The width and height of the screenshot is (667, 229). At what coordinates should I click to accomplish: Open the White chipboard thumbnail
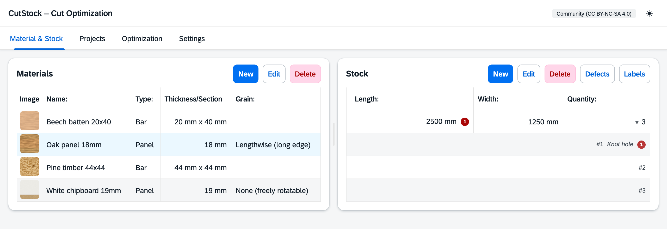coord(30,189)
